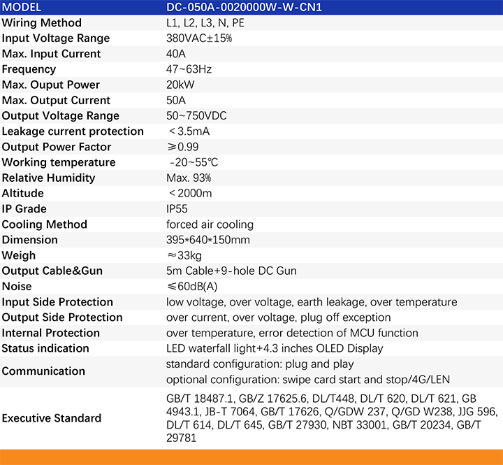Select the IP55 grade value

click(177, 209)
